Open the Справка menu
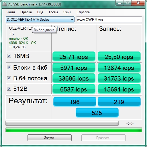Image resolution: width=147 pixels, height=147 pixels. [x=83, y=12]
